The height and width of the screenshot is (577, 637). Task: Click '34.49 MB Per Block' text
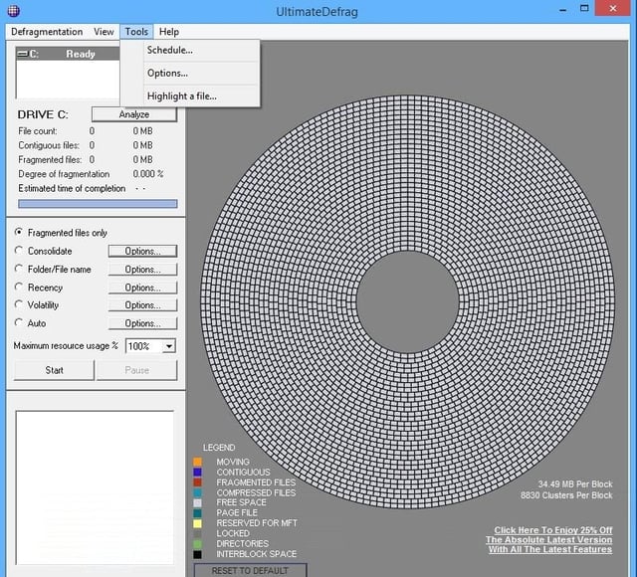[575, 484]
